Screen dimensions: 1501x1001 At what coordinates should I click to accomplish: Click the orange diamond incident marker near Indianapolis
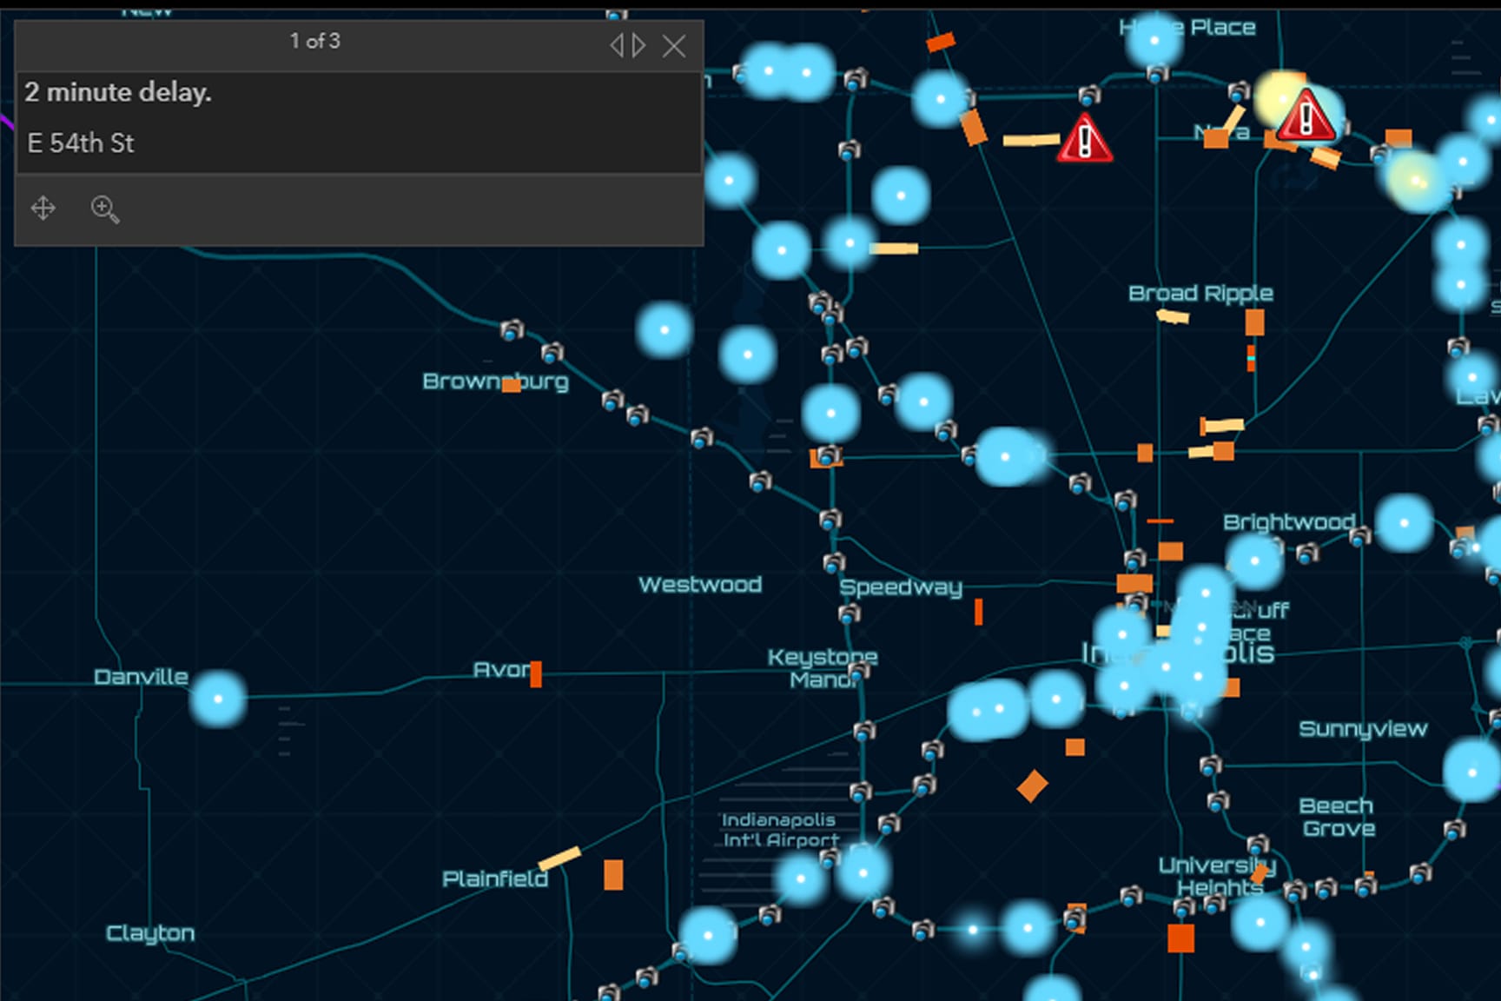[1031, 786]
